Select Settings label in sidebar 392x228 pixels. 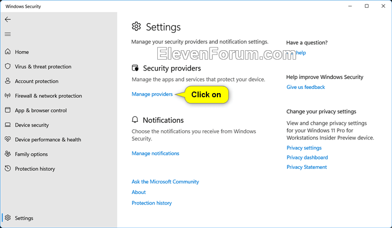tap(24, 218)
